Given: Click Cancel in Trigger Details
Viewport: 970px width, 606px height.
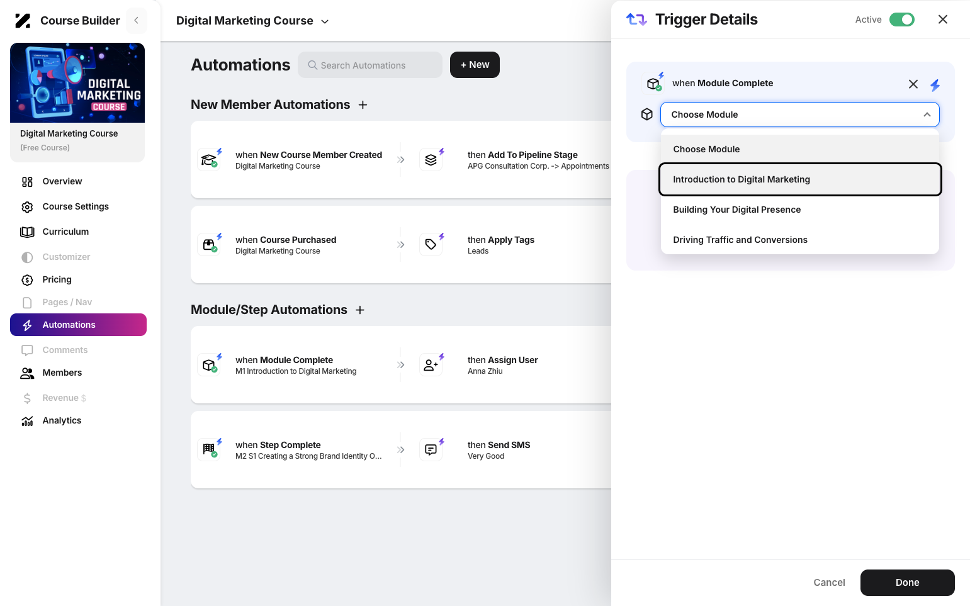Looking at the screenshot, I should (829, 583).
